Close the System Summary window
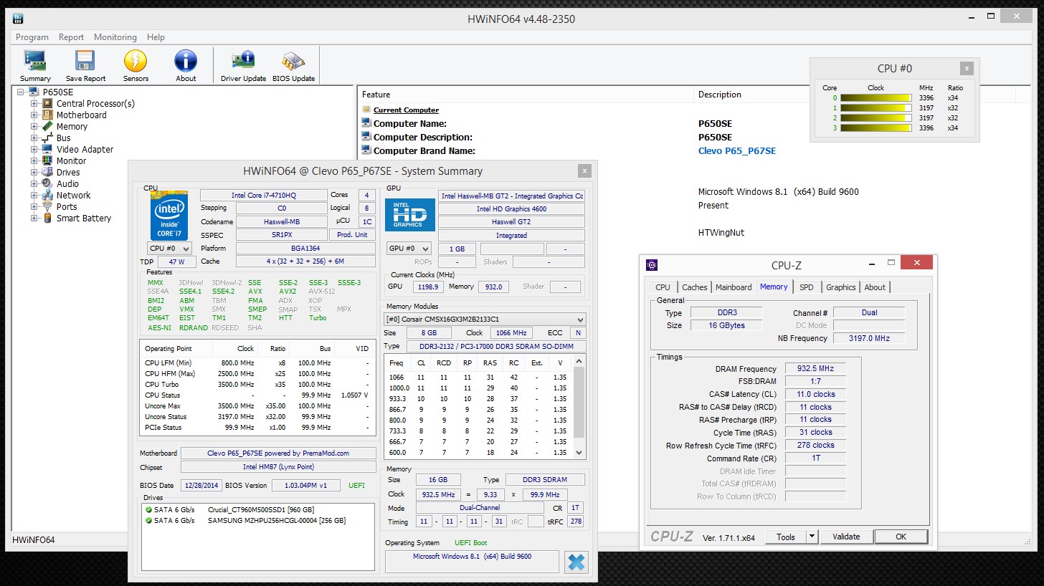Image resolution: width=1044 pixels, height=586 pixels. (x=585, y=170)
